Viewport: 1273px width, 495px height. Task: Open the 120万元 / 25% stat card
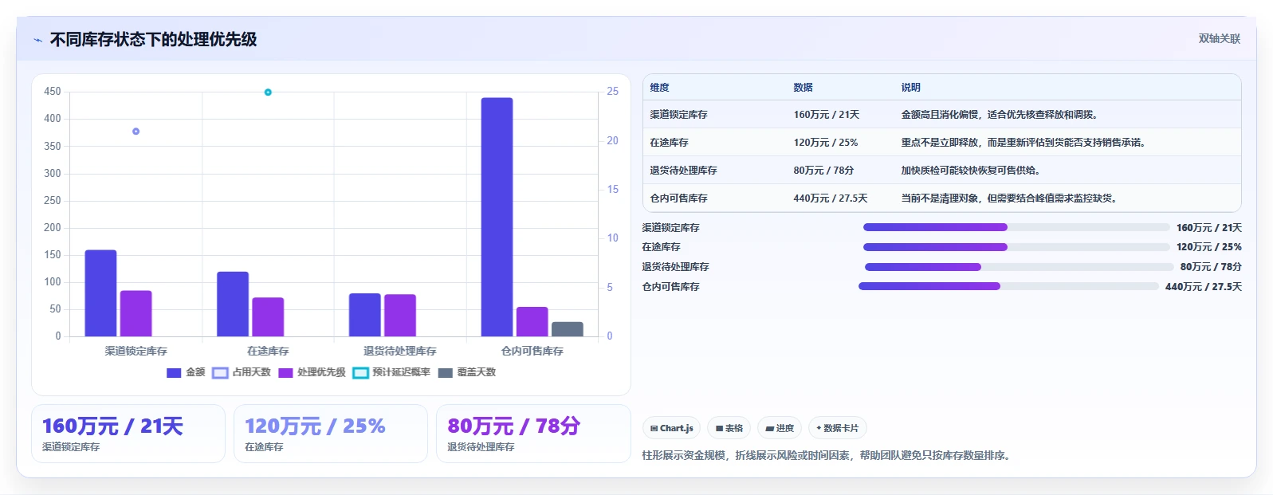pyautogui.click(x=331, y=434)
